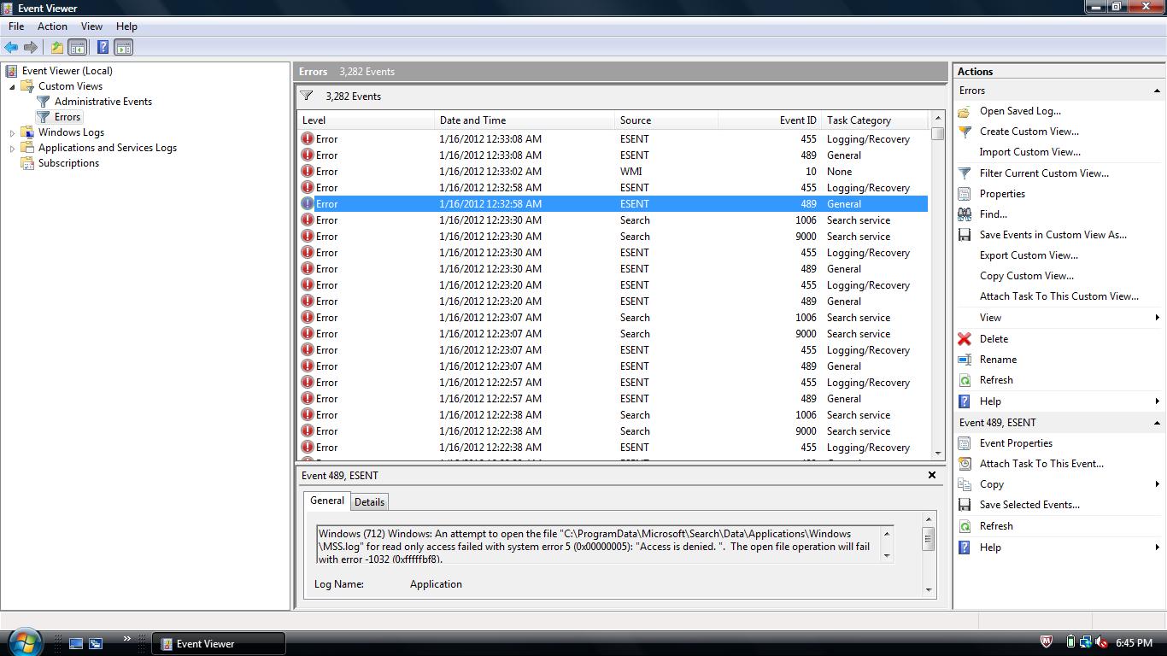
Task: Open the View menu in menu bar
Action: coord(91,26)
